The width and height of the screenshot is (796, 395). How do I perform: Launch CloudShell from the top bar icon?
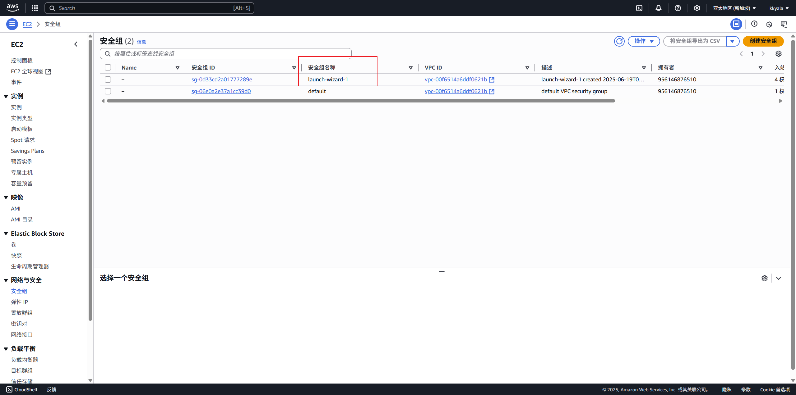(x=639, y=8)
